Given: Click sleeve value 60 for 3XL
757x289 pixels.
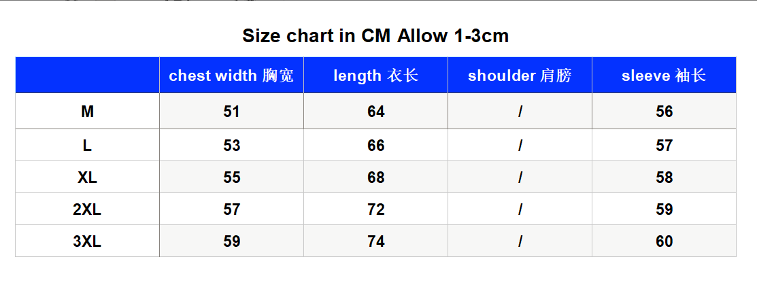Looking at the screenshot, I should (x=664, y=241).
